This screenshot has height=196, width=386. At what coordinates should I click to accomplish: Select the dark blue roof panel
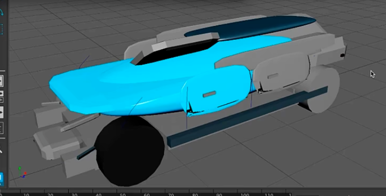point(250,26)
